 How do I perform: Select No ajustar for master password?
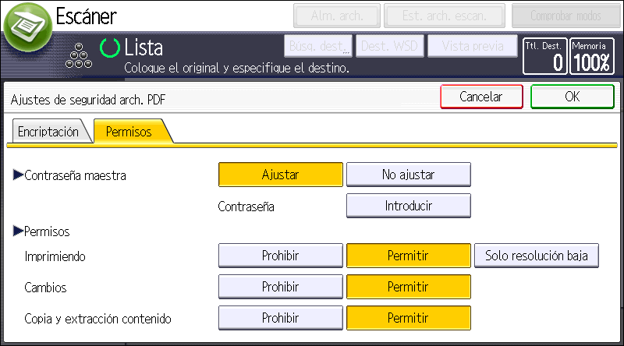408,175
